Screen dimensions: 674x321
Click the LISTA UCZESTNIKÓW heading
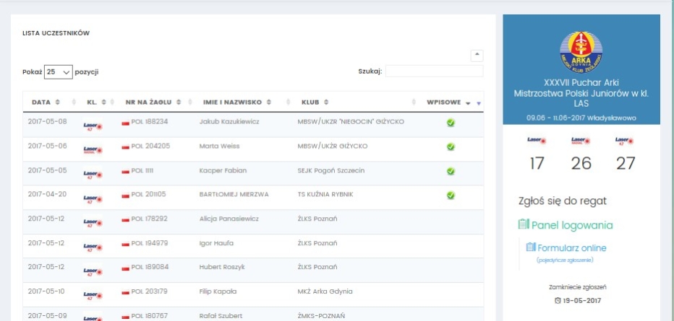click(56, 33)
